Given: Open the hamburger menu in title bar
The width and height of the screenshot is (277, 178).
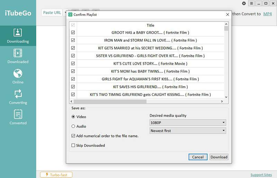Looking at the screenshot, I should point(251,3).
